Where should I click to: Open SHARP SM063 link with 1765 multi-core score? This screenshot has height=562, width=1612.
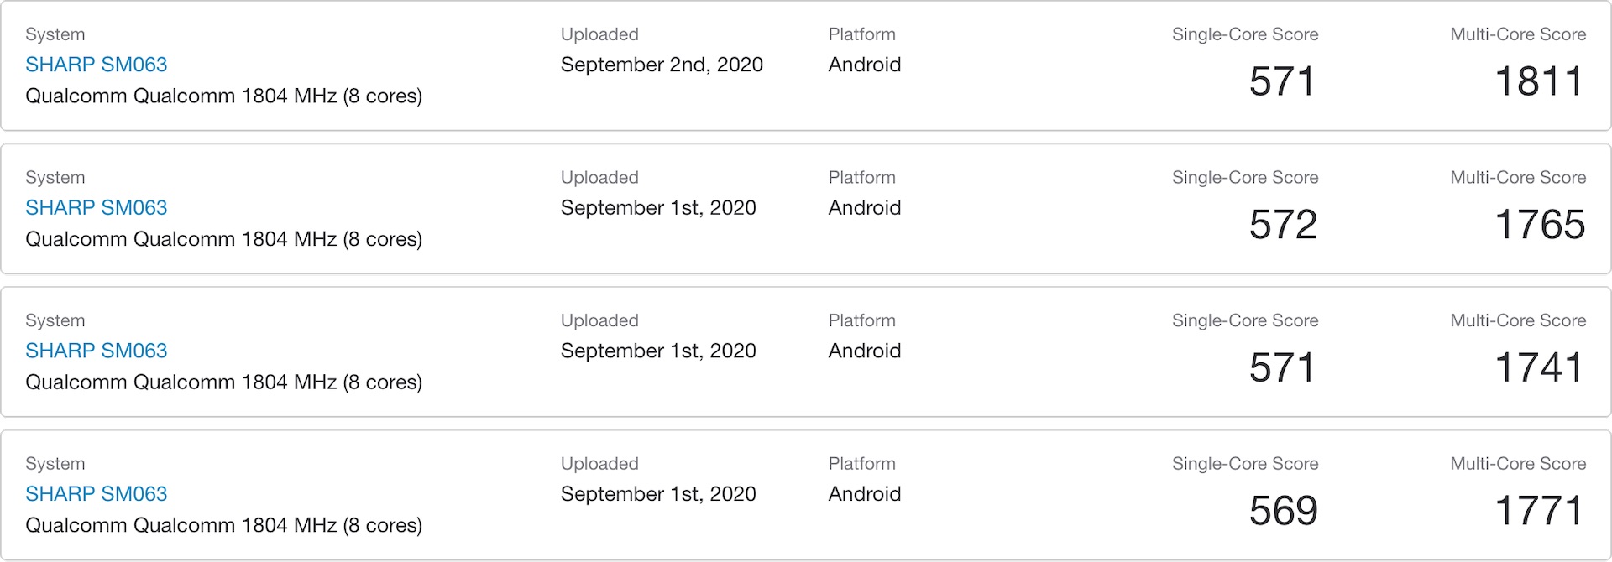[97, 208]
